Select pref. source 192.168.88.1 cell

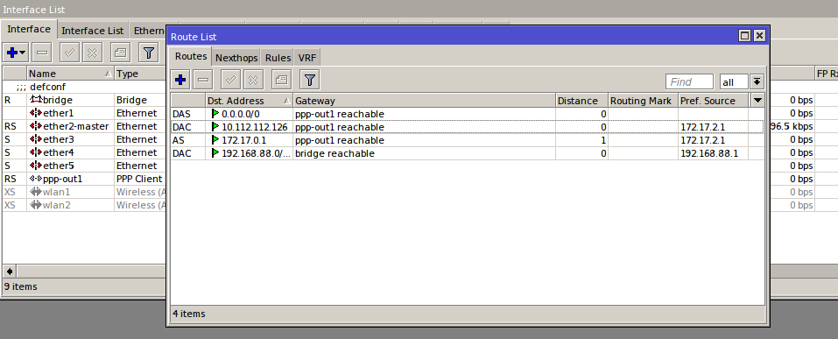click(x=713, y=153)
